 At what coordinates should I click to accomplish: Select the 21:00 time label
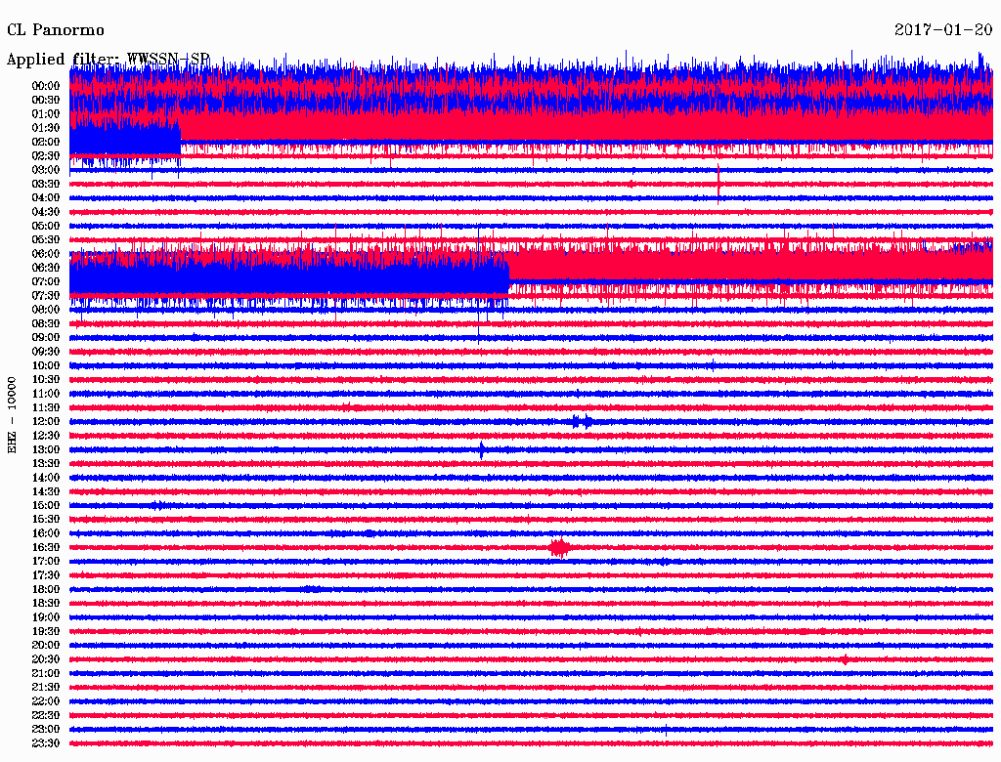(x=46, y=673)
